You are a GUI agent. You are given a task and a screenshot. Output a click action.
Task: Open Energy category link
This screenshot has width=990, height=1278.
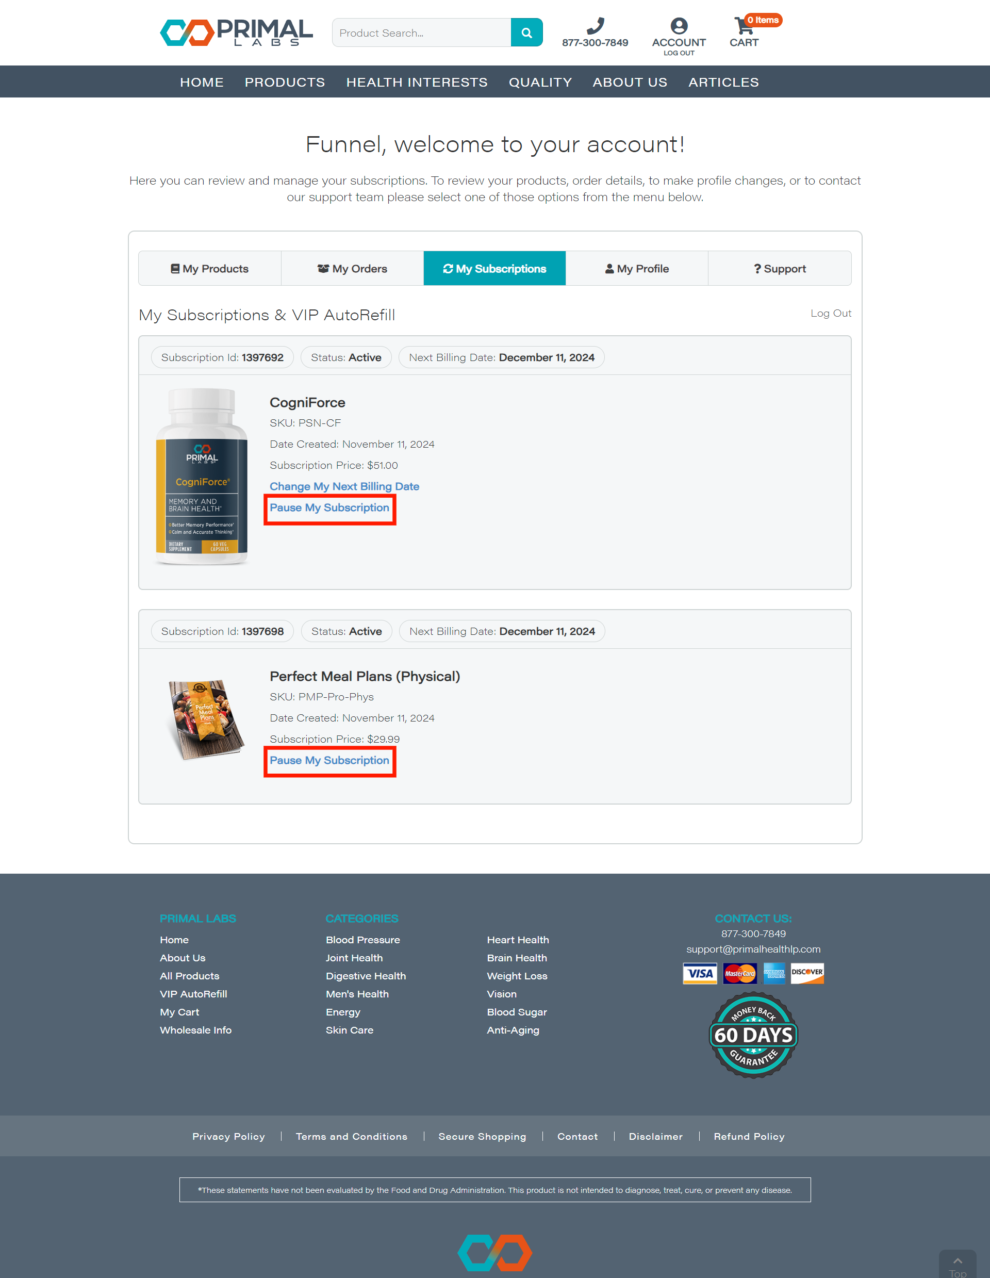pos(343,1012)
